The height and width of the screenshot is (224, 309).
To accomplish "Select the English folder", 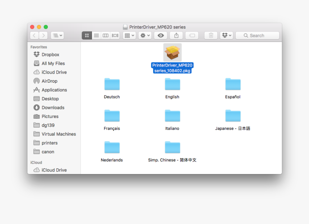I will pyautogui.click(x=172, y=84).
